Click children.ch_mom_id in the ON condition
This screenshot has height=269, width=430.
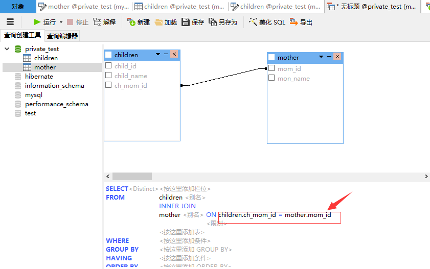[247, 215]
